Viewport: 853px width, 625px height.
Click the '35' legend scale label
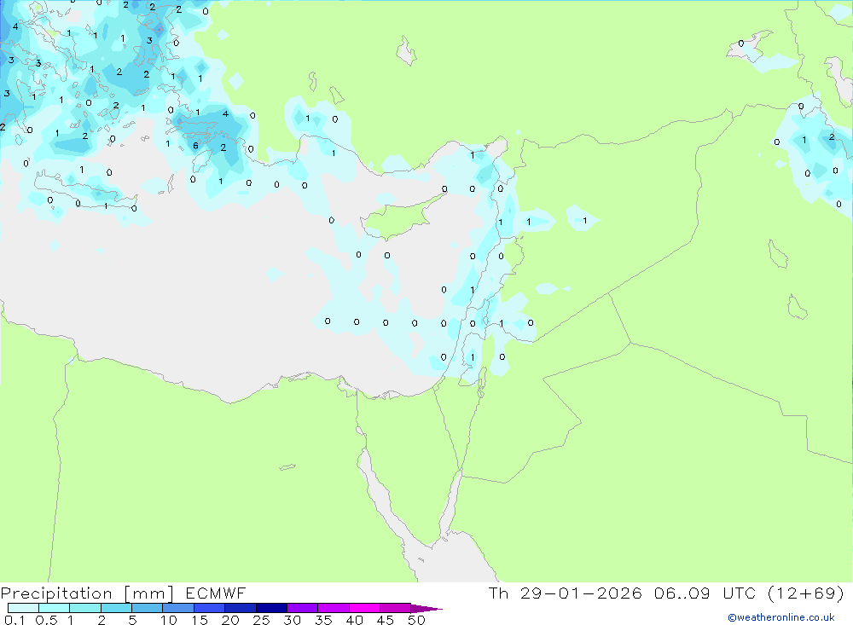click(323, 620)
